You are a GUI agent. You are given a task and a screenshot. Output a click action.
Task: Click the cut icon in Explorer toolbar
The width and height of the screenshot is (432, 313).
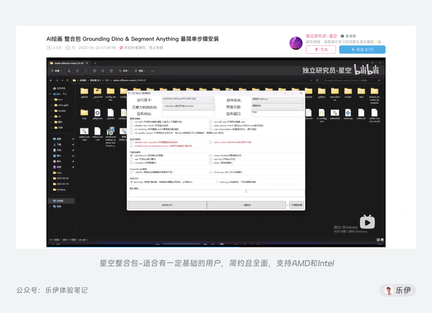pos(69,71)
